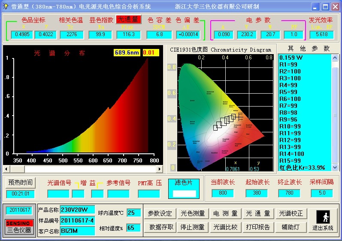Click the 0.01 intensity readout
This screenshot has width=342, height=241.
151,52
